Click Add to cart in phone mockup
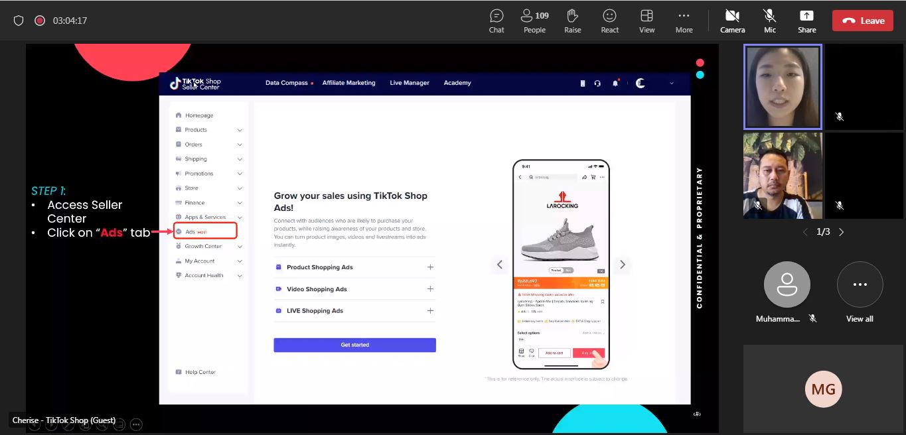Image resolution: width=906 pixels, height=435 pixels. click(554, 353)
